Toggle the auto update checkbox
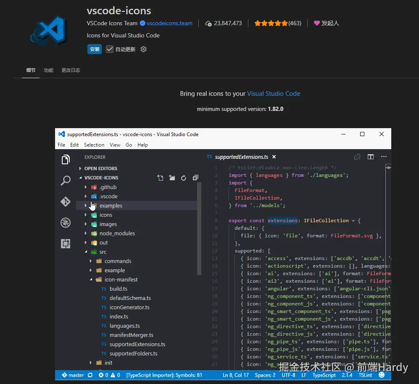 pos(109,49)
